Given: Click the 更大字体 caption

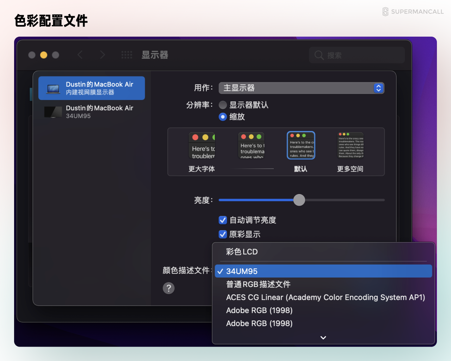Looking at the screenshot, I should [202, 169].
